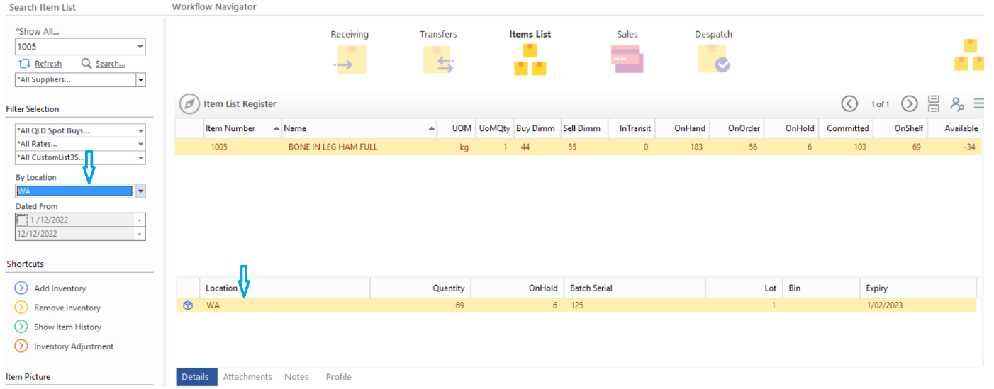Open the Despatch workflow icon
This screenshot has width=994, height=389.
pos(714,60)
